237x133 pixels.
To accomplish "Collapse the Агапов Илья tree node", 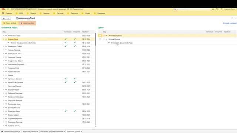I will [3, 39].
